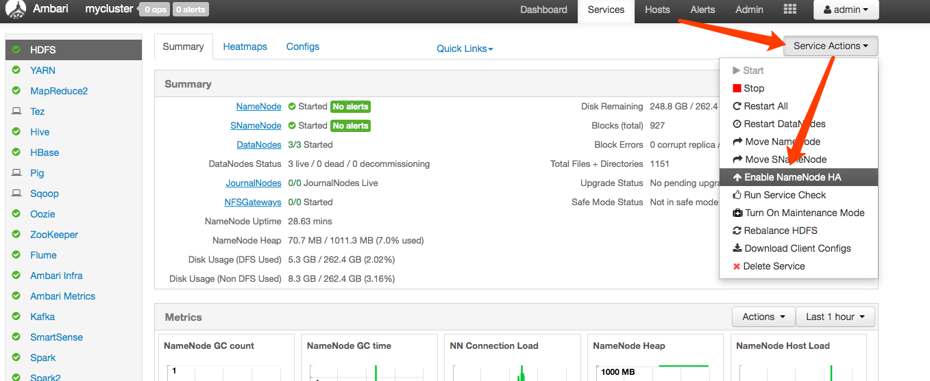Click the medkit Maintenance Mode icon

coord(737,213)
